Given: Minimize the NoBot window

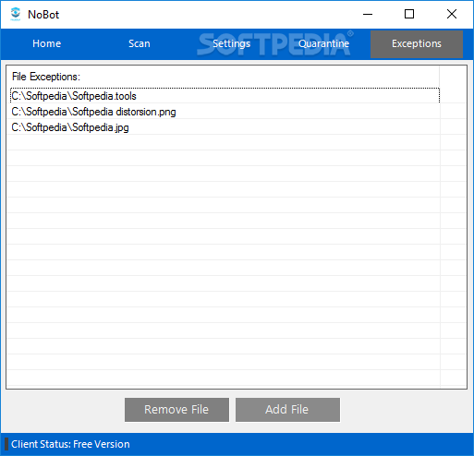Looking at the screenshot, I should tap(368, 14).
